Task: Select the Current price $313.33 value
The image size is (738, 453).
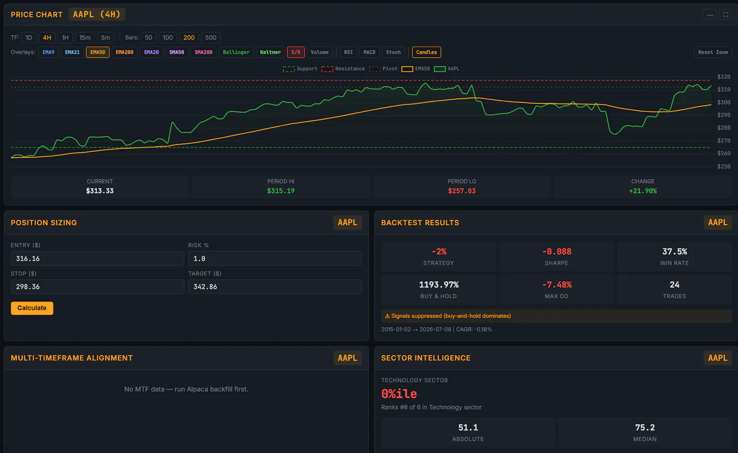Action: click(100, 191)
